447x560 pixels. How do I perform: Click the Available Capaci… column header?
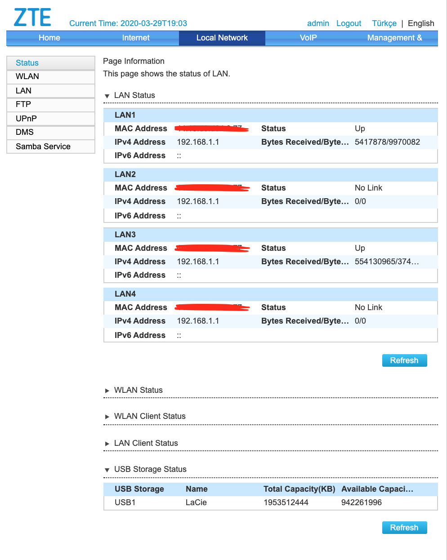[377, 489]
